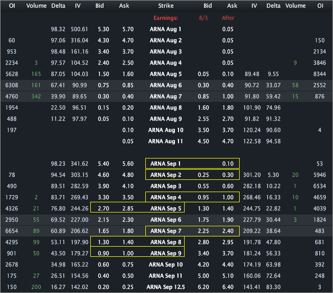Click call OI 6308 for Aug 6

click(x=12, y=85)
